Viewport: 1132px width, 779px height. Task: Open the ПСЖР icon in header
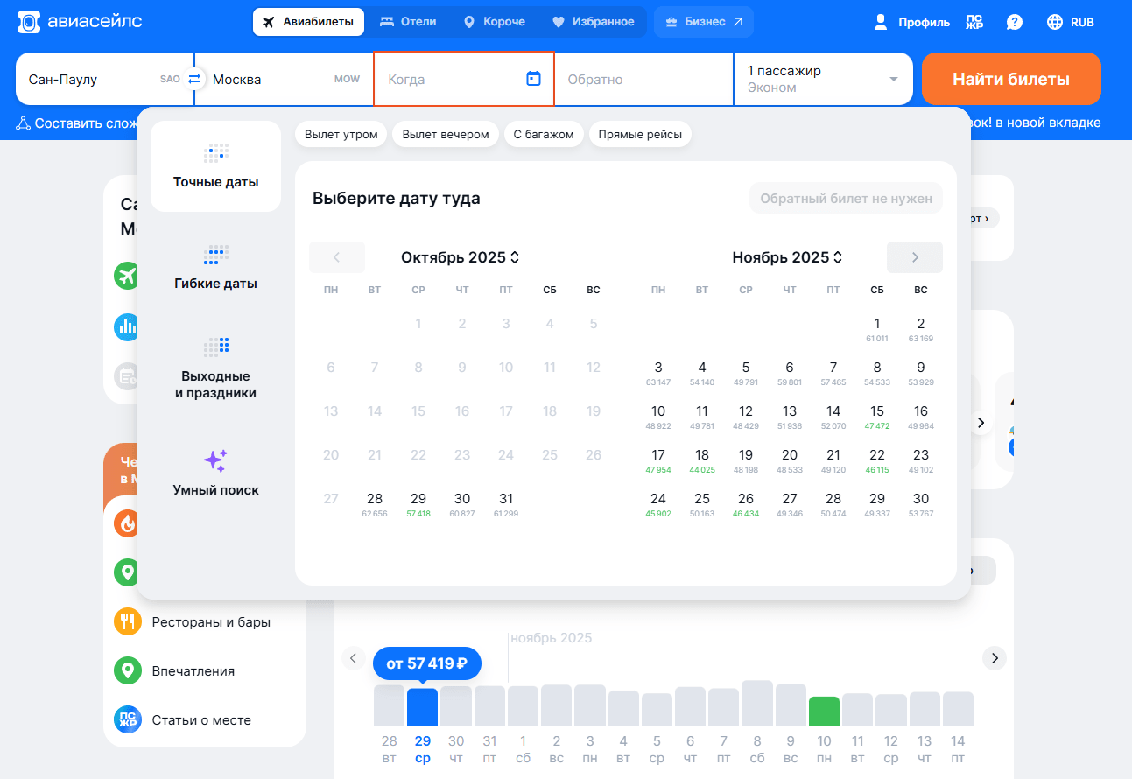click(974, 22)
